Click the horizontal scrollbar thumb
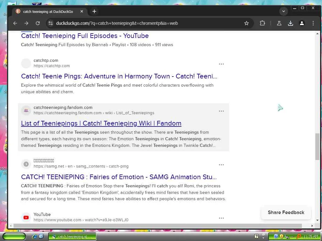This screenshot has width=322, height=241. click(158, 226)
